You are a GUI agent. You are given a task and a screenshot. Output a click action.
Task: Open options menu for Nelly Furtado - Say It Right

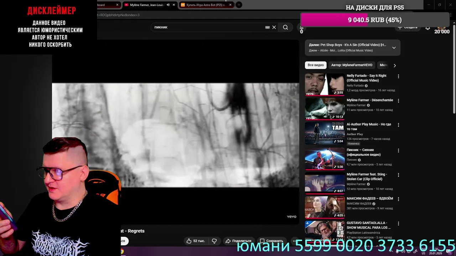click(398, 76)
